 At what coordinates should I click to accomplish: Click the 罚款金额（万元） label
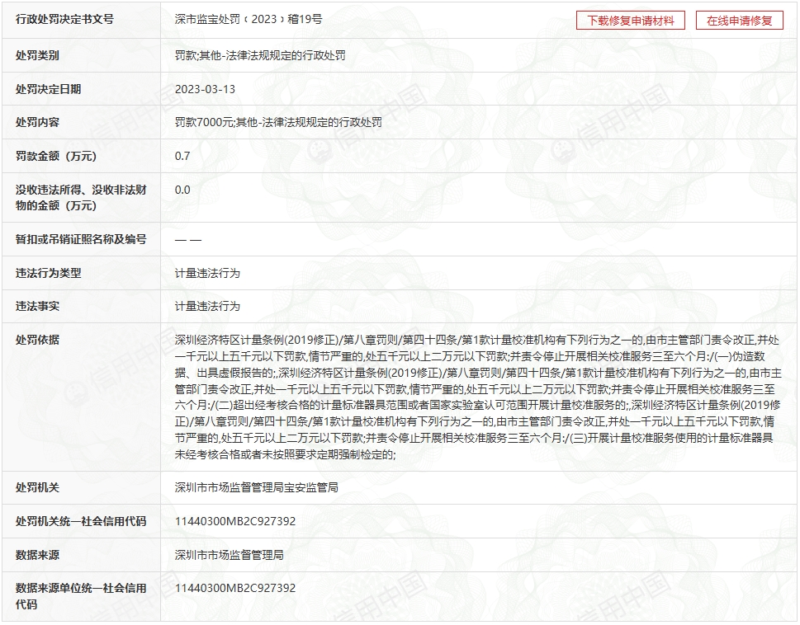point(56,156)
